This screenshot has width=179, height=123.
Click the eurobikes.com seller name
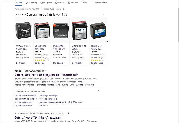(97, 55)
